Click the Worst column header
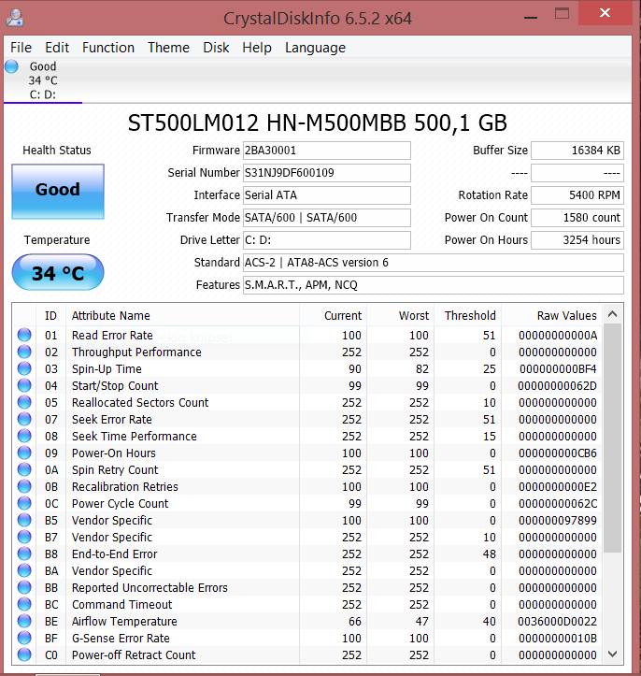 (x=400, y=316)
